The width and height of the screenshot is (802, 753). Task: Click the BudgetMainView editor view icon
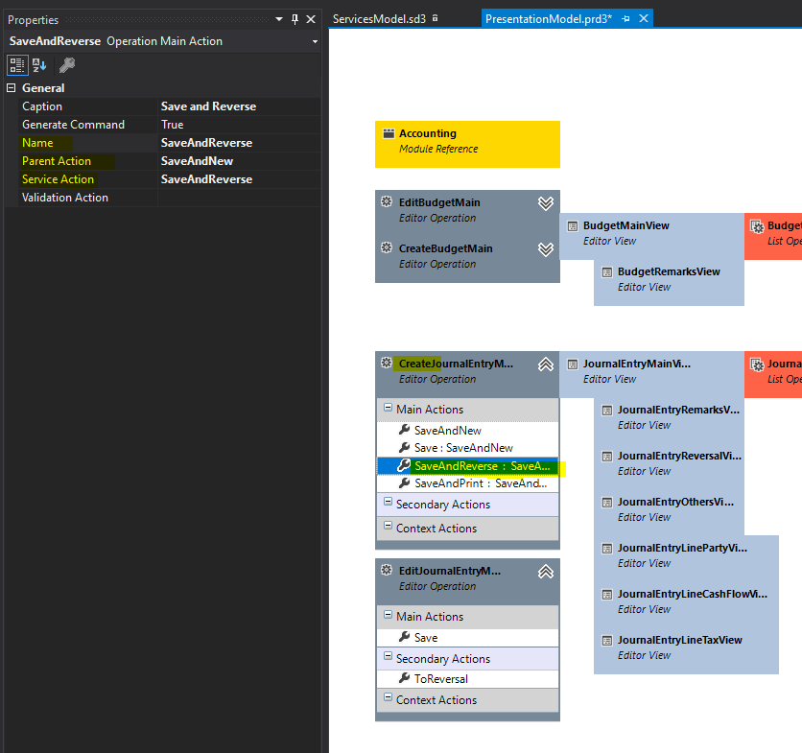(x=573, y=226)
